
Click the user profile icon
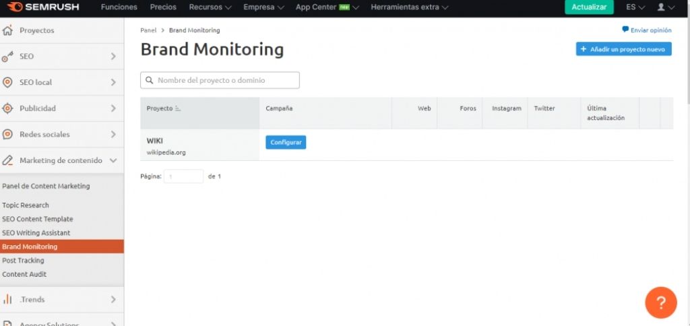(x=660, y=7)
